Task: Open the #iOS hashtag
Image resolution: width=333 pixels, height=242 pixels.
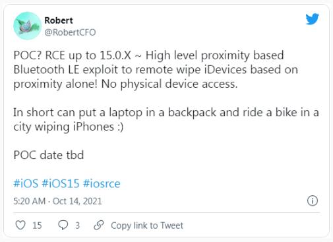Action: 26,183
